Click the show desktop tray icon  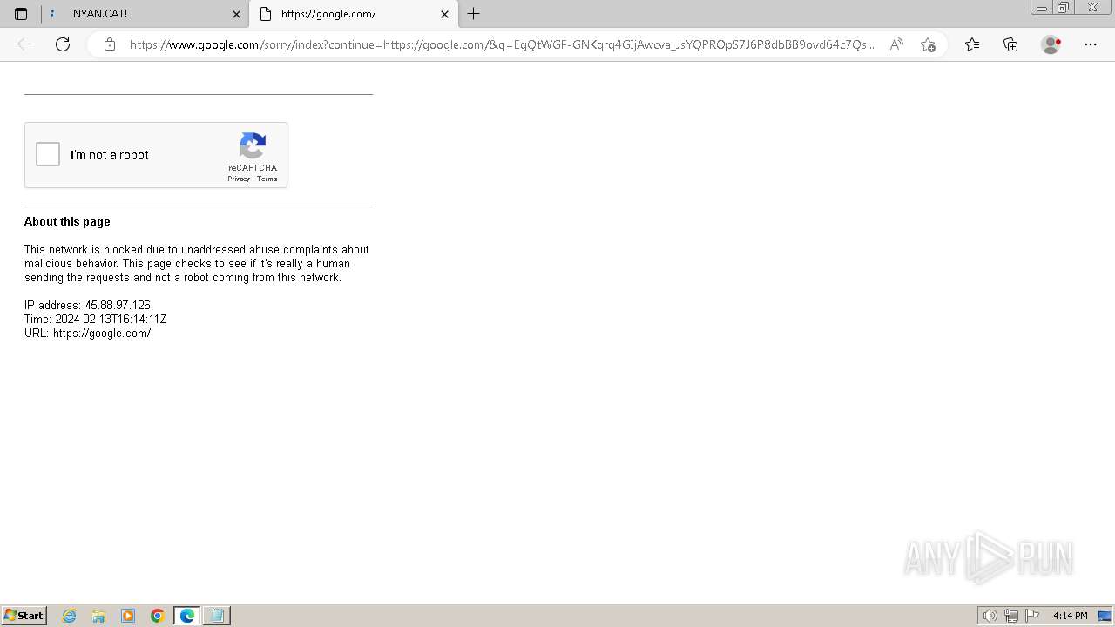pos(1105,616)
